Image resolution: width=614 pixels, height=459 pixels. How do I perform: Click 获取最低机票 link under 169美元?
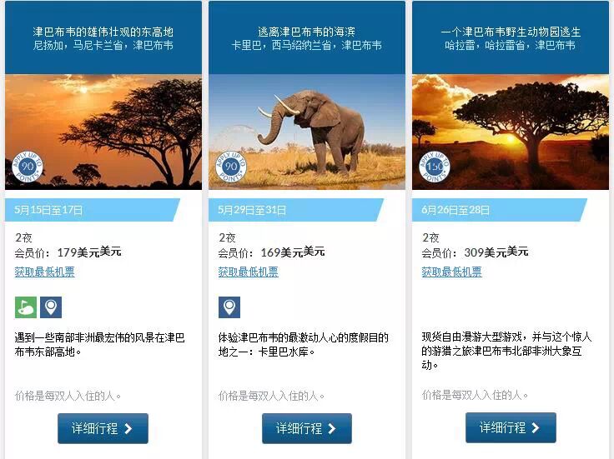click(249, 272)
